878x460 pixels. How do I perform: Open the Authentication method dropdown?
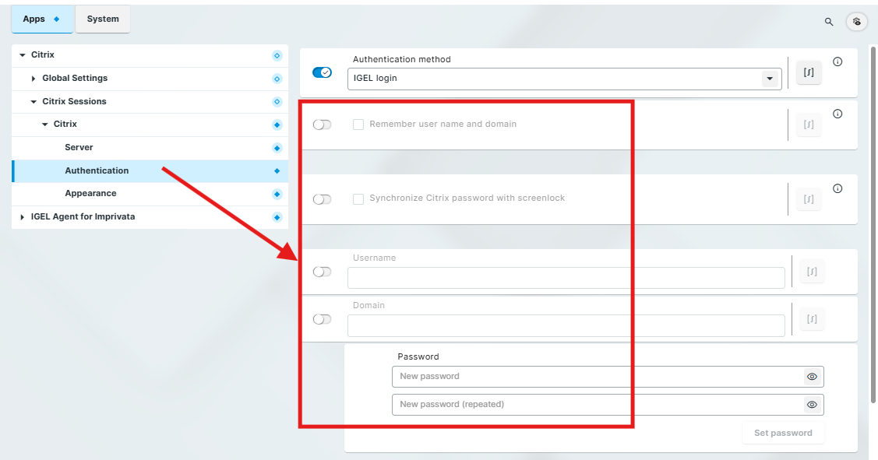click(769, 79)
